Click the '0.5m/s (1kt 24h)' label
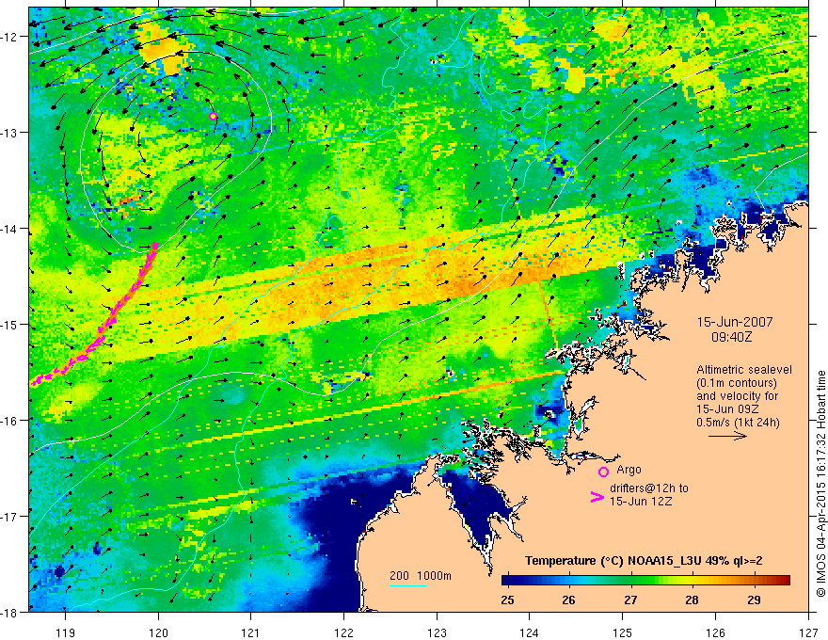The image size is (828, 640). (x=738, y=422)
